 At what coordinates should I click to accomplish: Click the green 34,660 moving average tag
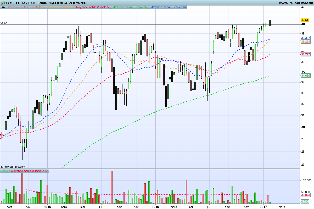306,76
